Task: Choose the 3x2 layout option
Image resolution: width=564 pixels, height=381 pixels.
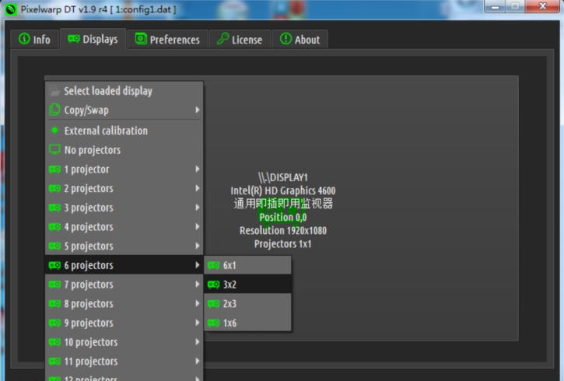Action: [230, 285]
